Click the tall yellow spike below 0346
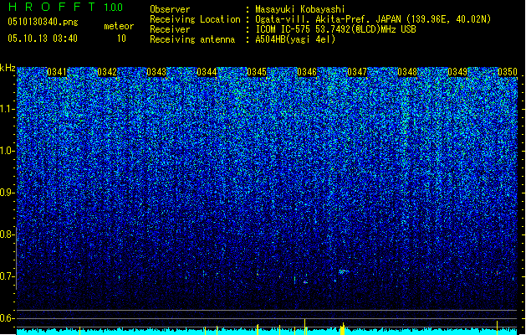The width and height of the screenshot is (526, 335). coord(305,327)
